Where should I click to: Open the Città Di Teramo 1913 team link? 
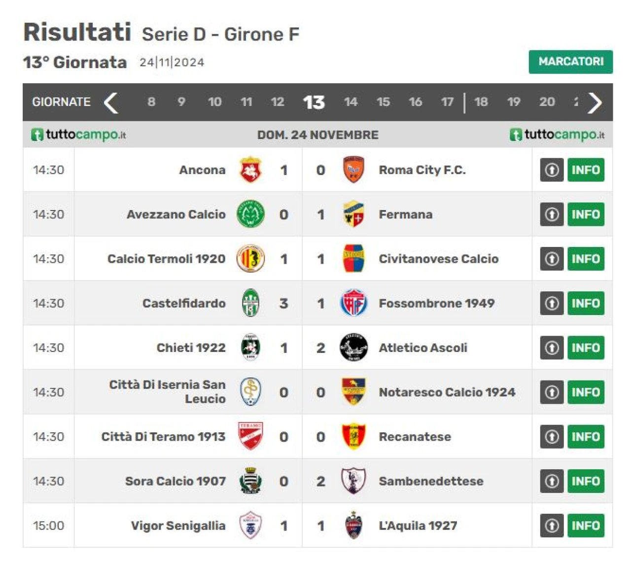click(x=163, y=437)
